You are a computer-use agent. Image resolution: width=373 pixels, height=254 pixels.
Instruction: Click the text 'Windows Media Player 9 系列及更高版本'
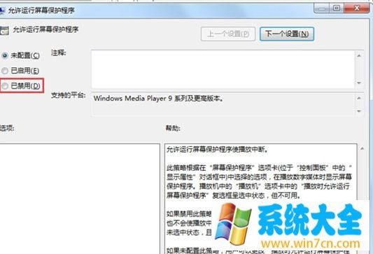pos(157,98)
